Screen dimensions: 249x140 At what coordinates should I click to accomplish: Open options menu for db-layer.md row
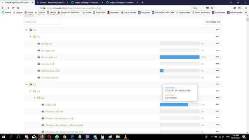tap(217, 50)
